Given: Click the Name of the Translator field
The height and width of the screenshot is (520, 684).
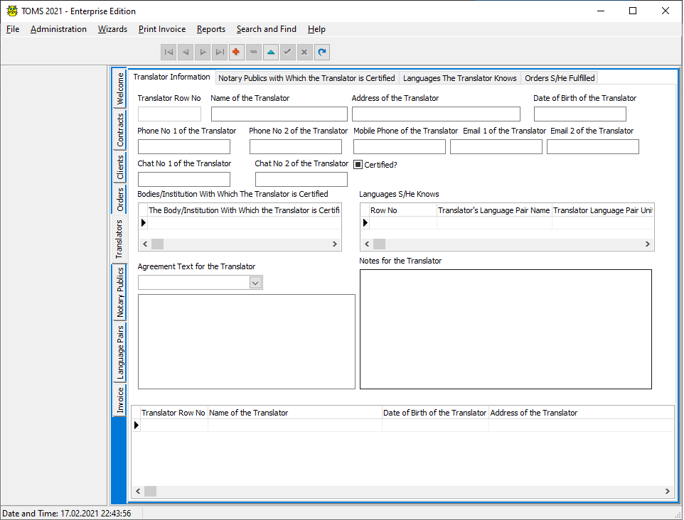Looking at the screenshot, I should (x=279, y=114).
